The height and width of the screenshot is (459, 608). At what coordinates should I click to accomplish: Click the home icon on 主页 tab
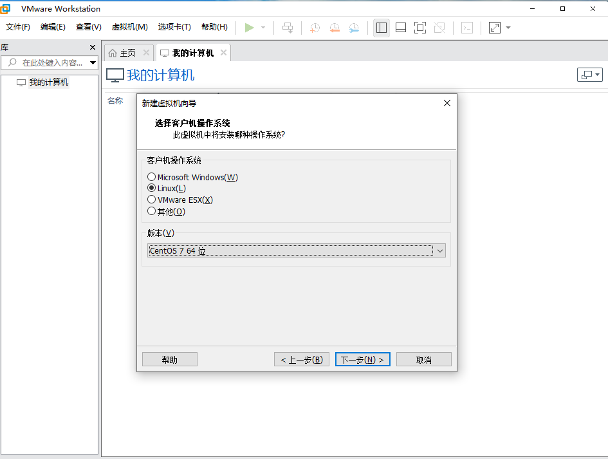point(113,53)
